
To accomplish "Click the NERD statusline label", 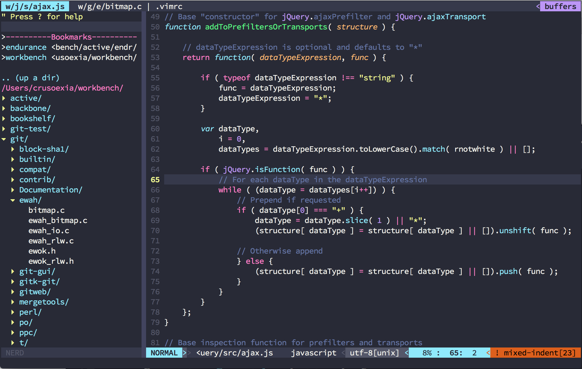I will coord(15,353).
